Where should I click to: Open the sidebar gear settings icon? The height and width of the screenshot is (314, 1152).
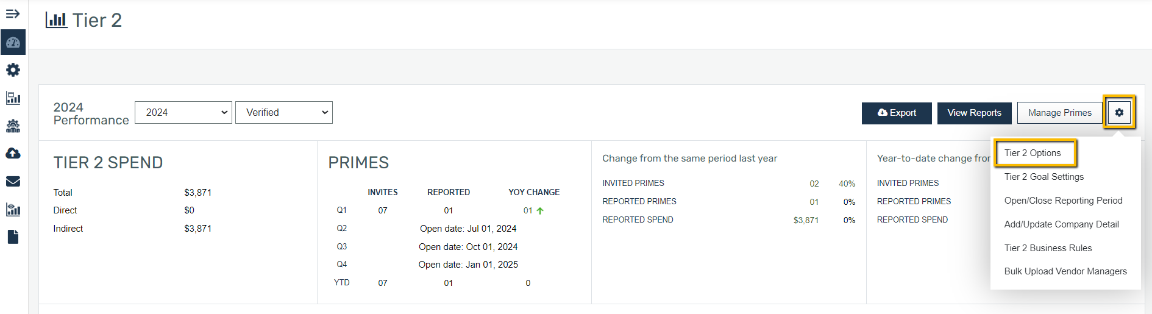13,70
